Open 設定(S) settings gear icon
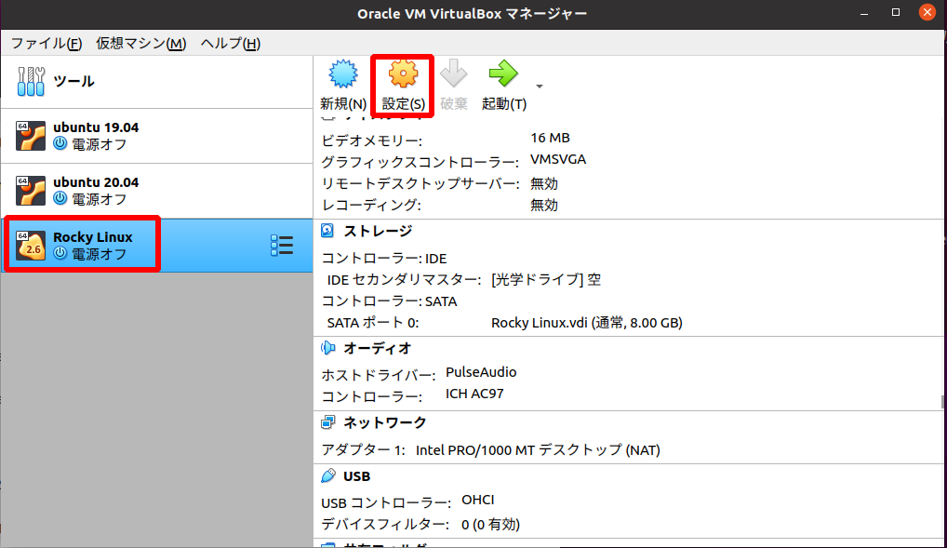947x548 pixels. click(x=403, y=74)
